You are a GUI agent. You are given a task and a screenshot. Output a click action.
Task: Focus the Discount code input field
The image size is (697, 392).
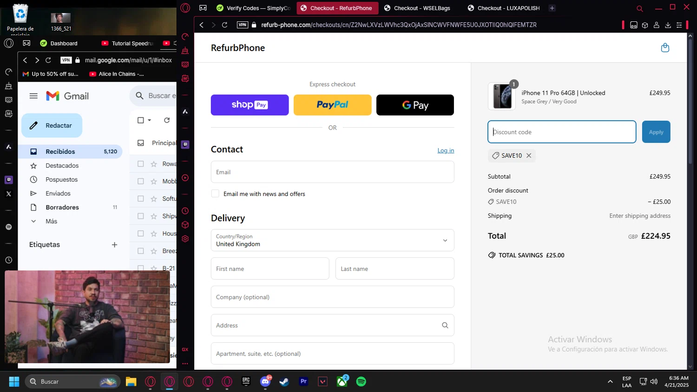point(562,132)
